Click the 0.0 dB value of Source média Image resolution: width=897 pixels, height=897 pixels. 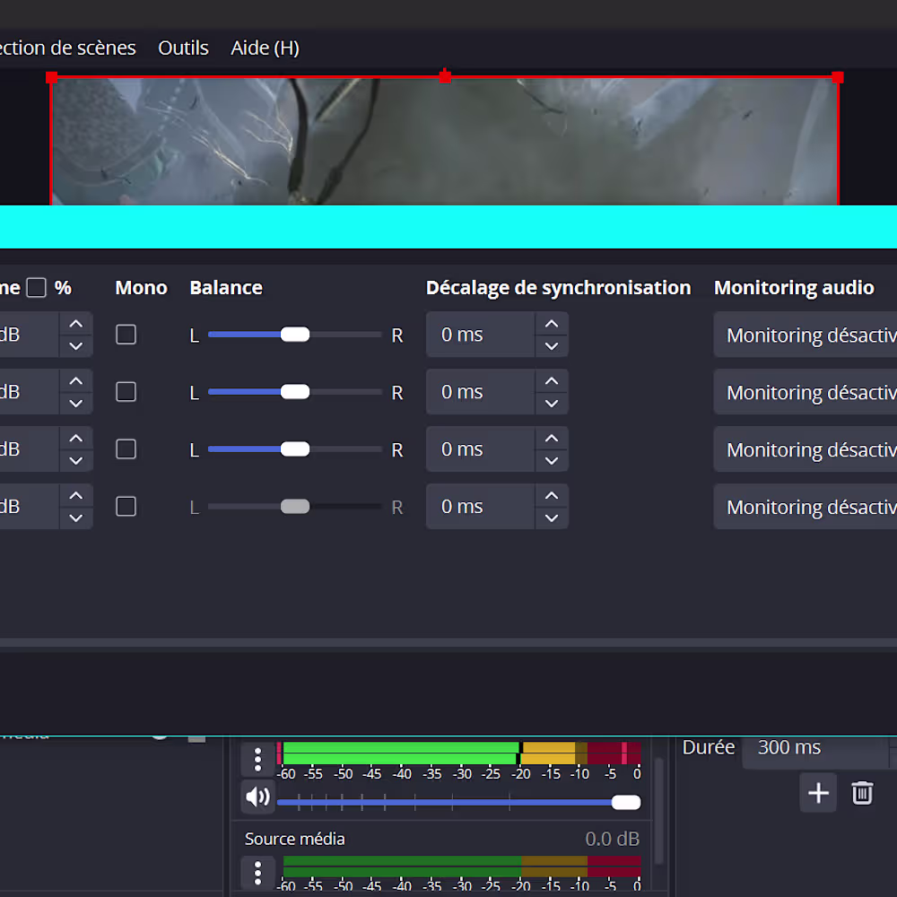pyautogui.click(x=612, y=839)
